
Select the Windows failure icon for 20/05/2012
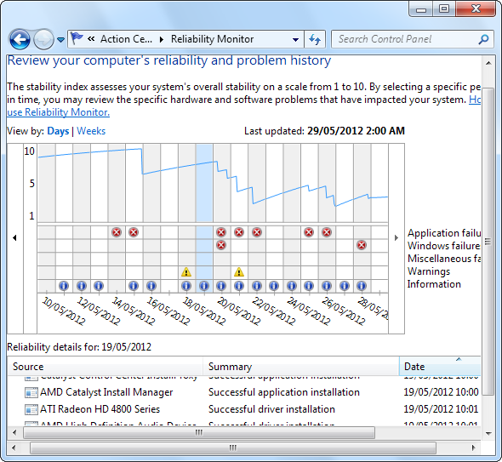(x=221, y=245)
